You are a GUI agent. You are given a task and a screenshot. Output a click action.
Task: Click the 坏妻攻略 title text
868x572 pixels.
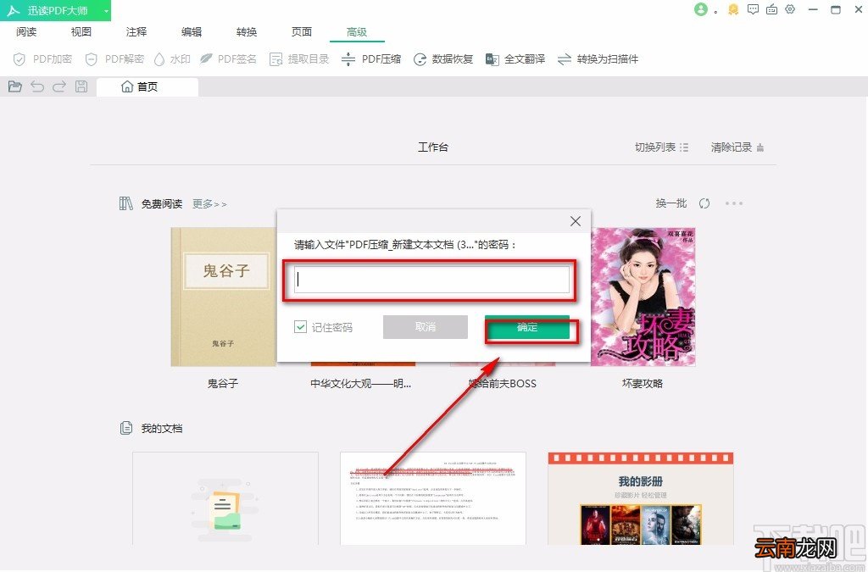[643, 383]
